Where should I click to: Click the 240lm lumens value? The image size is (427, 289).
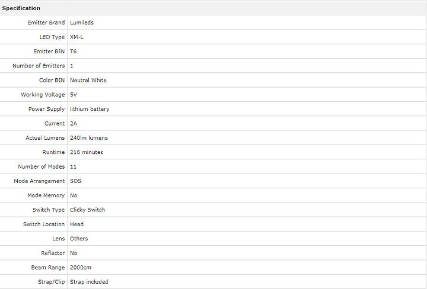pos(89,138)
